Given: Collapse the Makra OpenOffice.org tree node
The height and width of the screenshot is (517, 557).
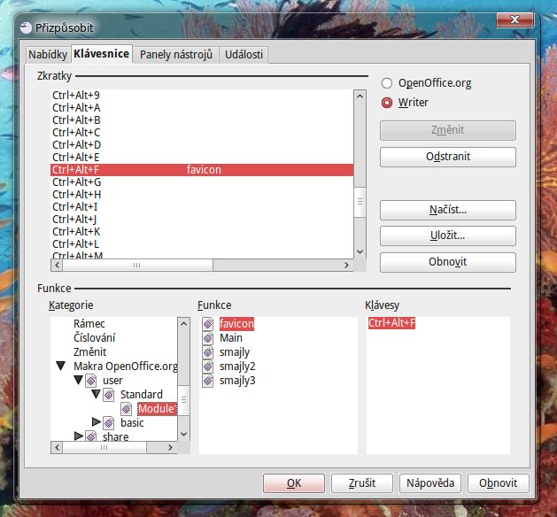Looking at the screenshot, I should [60, 366].
